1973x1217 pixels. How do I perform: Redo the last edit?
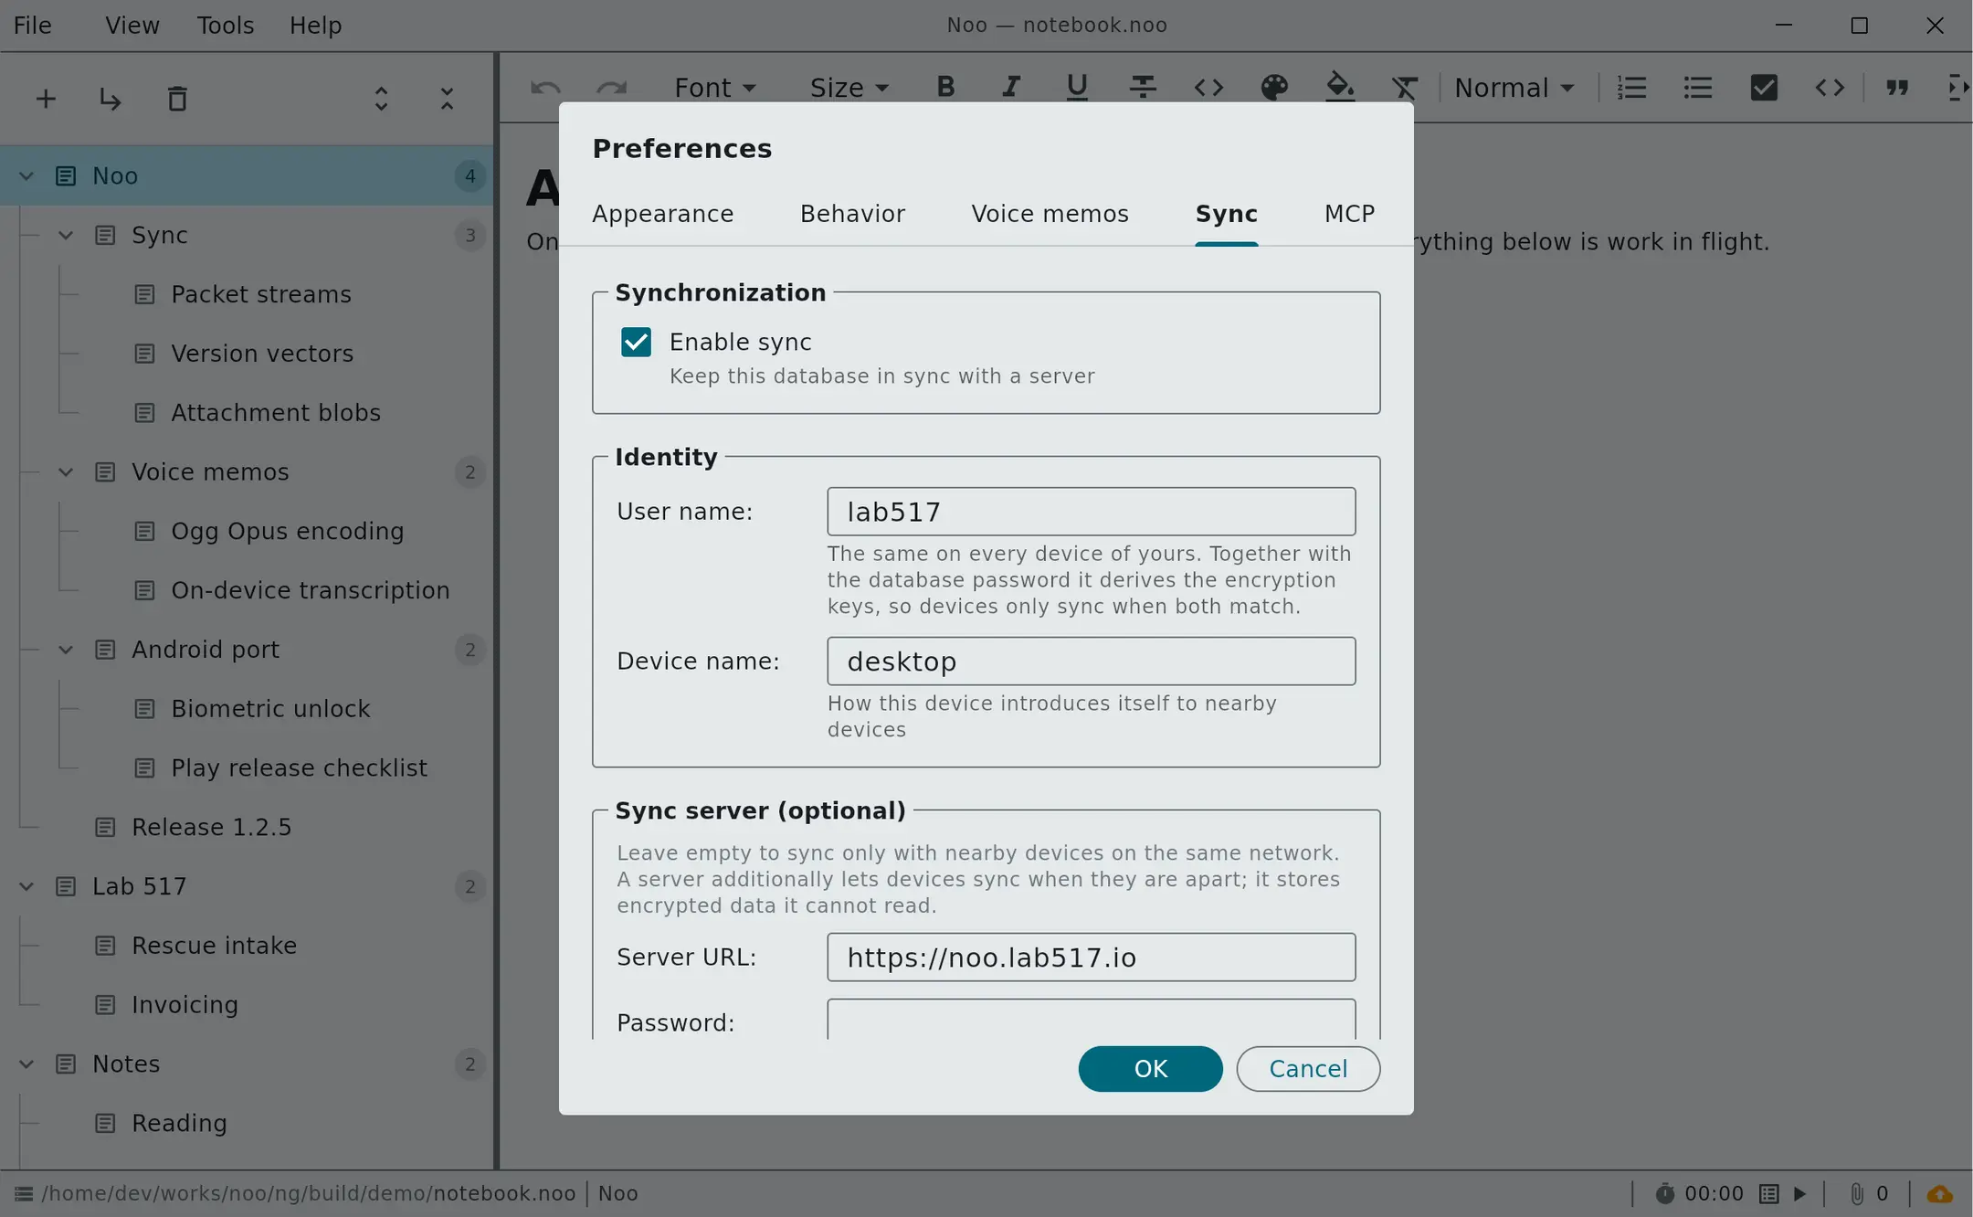(611, 88)
